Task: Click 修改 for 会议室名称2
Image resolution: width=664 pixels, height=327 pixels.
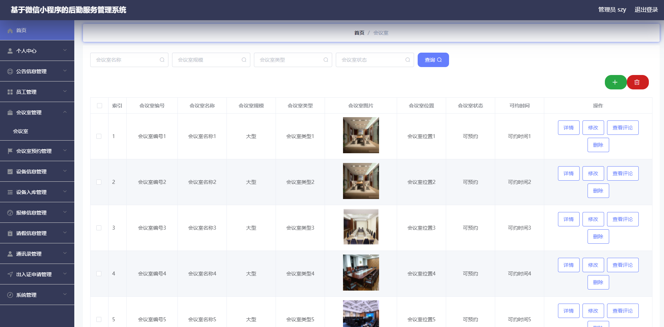Action: tap(593, 173)
